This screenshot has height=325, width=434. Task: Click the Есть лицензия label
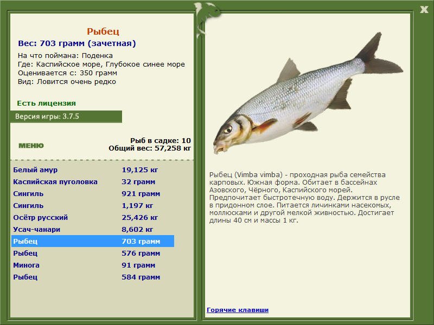tap(46, 103)
